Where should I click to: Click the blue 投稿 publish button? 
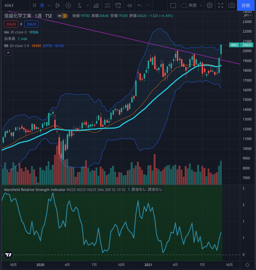coord(246,5)
